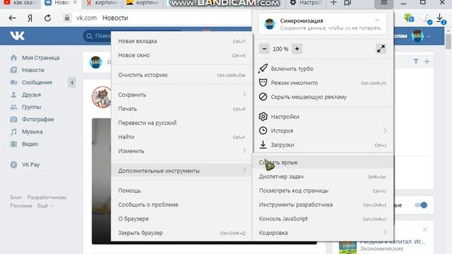Click the rocket icon for Turbo
The height and width of the screenshot is (254, 452).
263,68
